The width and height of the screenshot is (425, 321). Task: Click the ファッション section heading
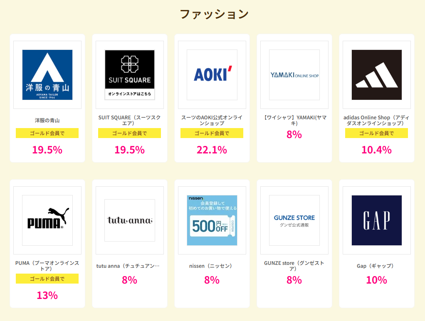pos(214,14)
